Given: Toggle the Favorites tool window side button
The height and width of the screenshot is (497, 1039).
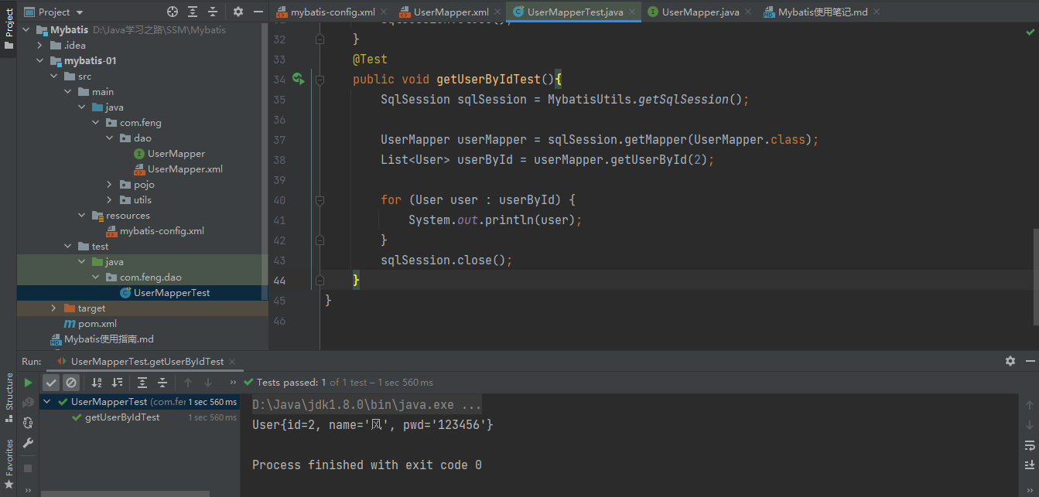Looking at the screenshot, I should click(9, 464).
